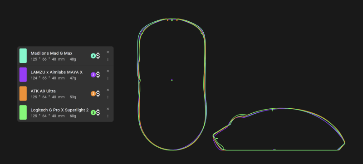This screenshot has width=363, height=164.
Task: Remove Madlions Mad G Max from comparison
Action: tap(108, 52)
